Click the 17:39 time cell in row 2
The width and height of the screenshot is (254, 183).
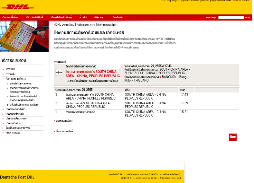(184, 103)
